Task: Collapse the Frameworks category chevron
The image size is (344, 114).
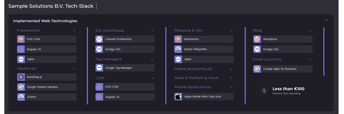Action: pos(74,31)
